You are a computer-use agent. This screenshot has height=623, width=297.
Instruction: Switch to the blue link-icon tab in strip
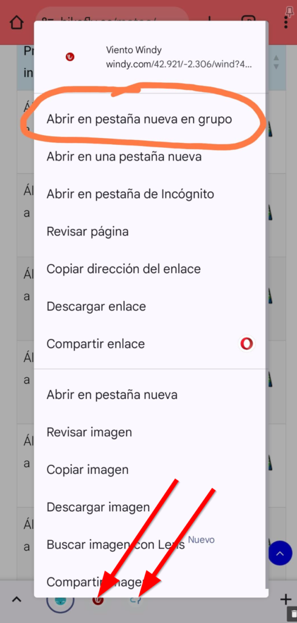[x=136, y=600]
